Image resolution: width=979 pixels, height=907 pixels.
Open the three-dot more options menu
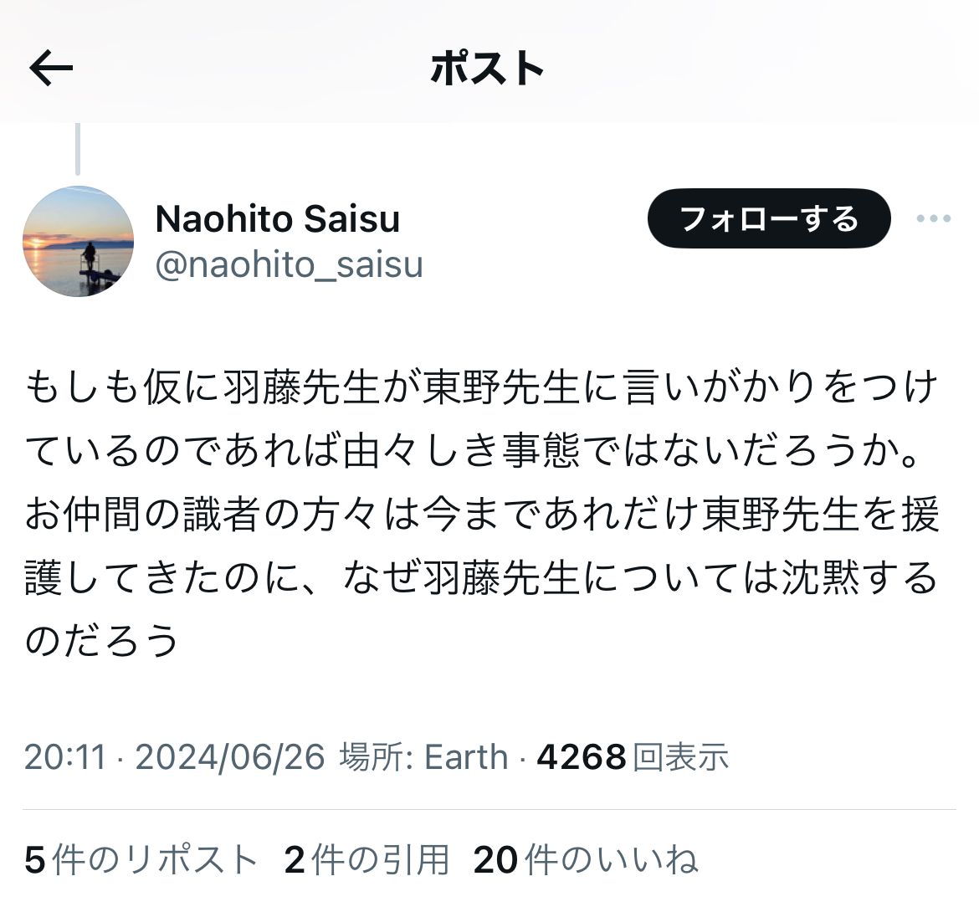[934, 218]
